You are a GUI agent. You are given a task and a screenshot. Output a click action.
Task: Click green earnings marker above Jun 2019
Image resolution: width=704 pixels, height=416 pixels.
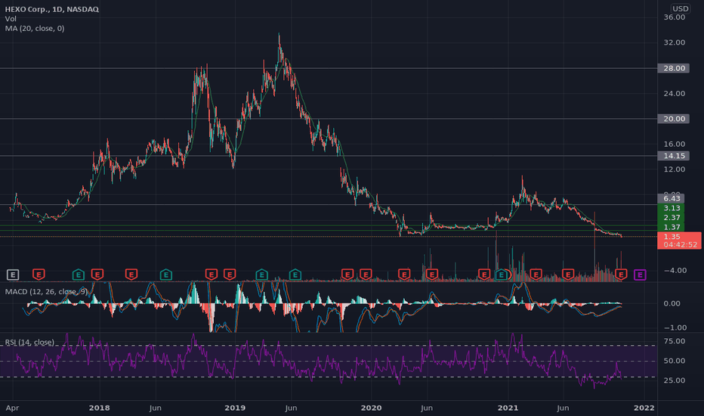coord(295,274)
